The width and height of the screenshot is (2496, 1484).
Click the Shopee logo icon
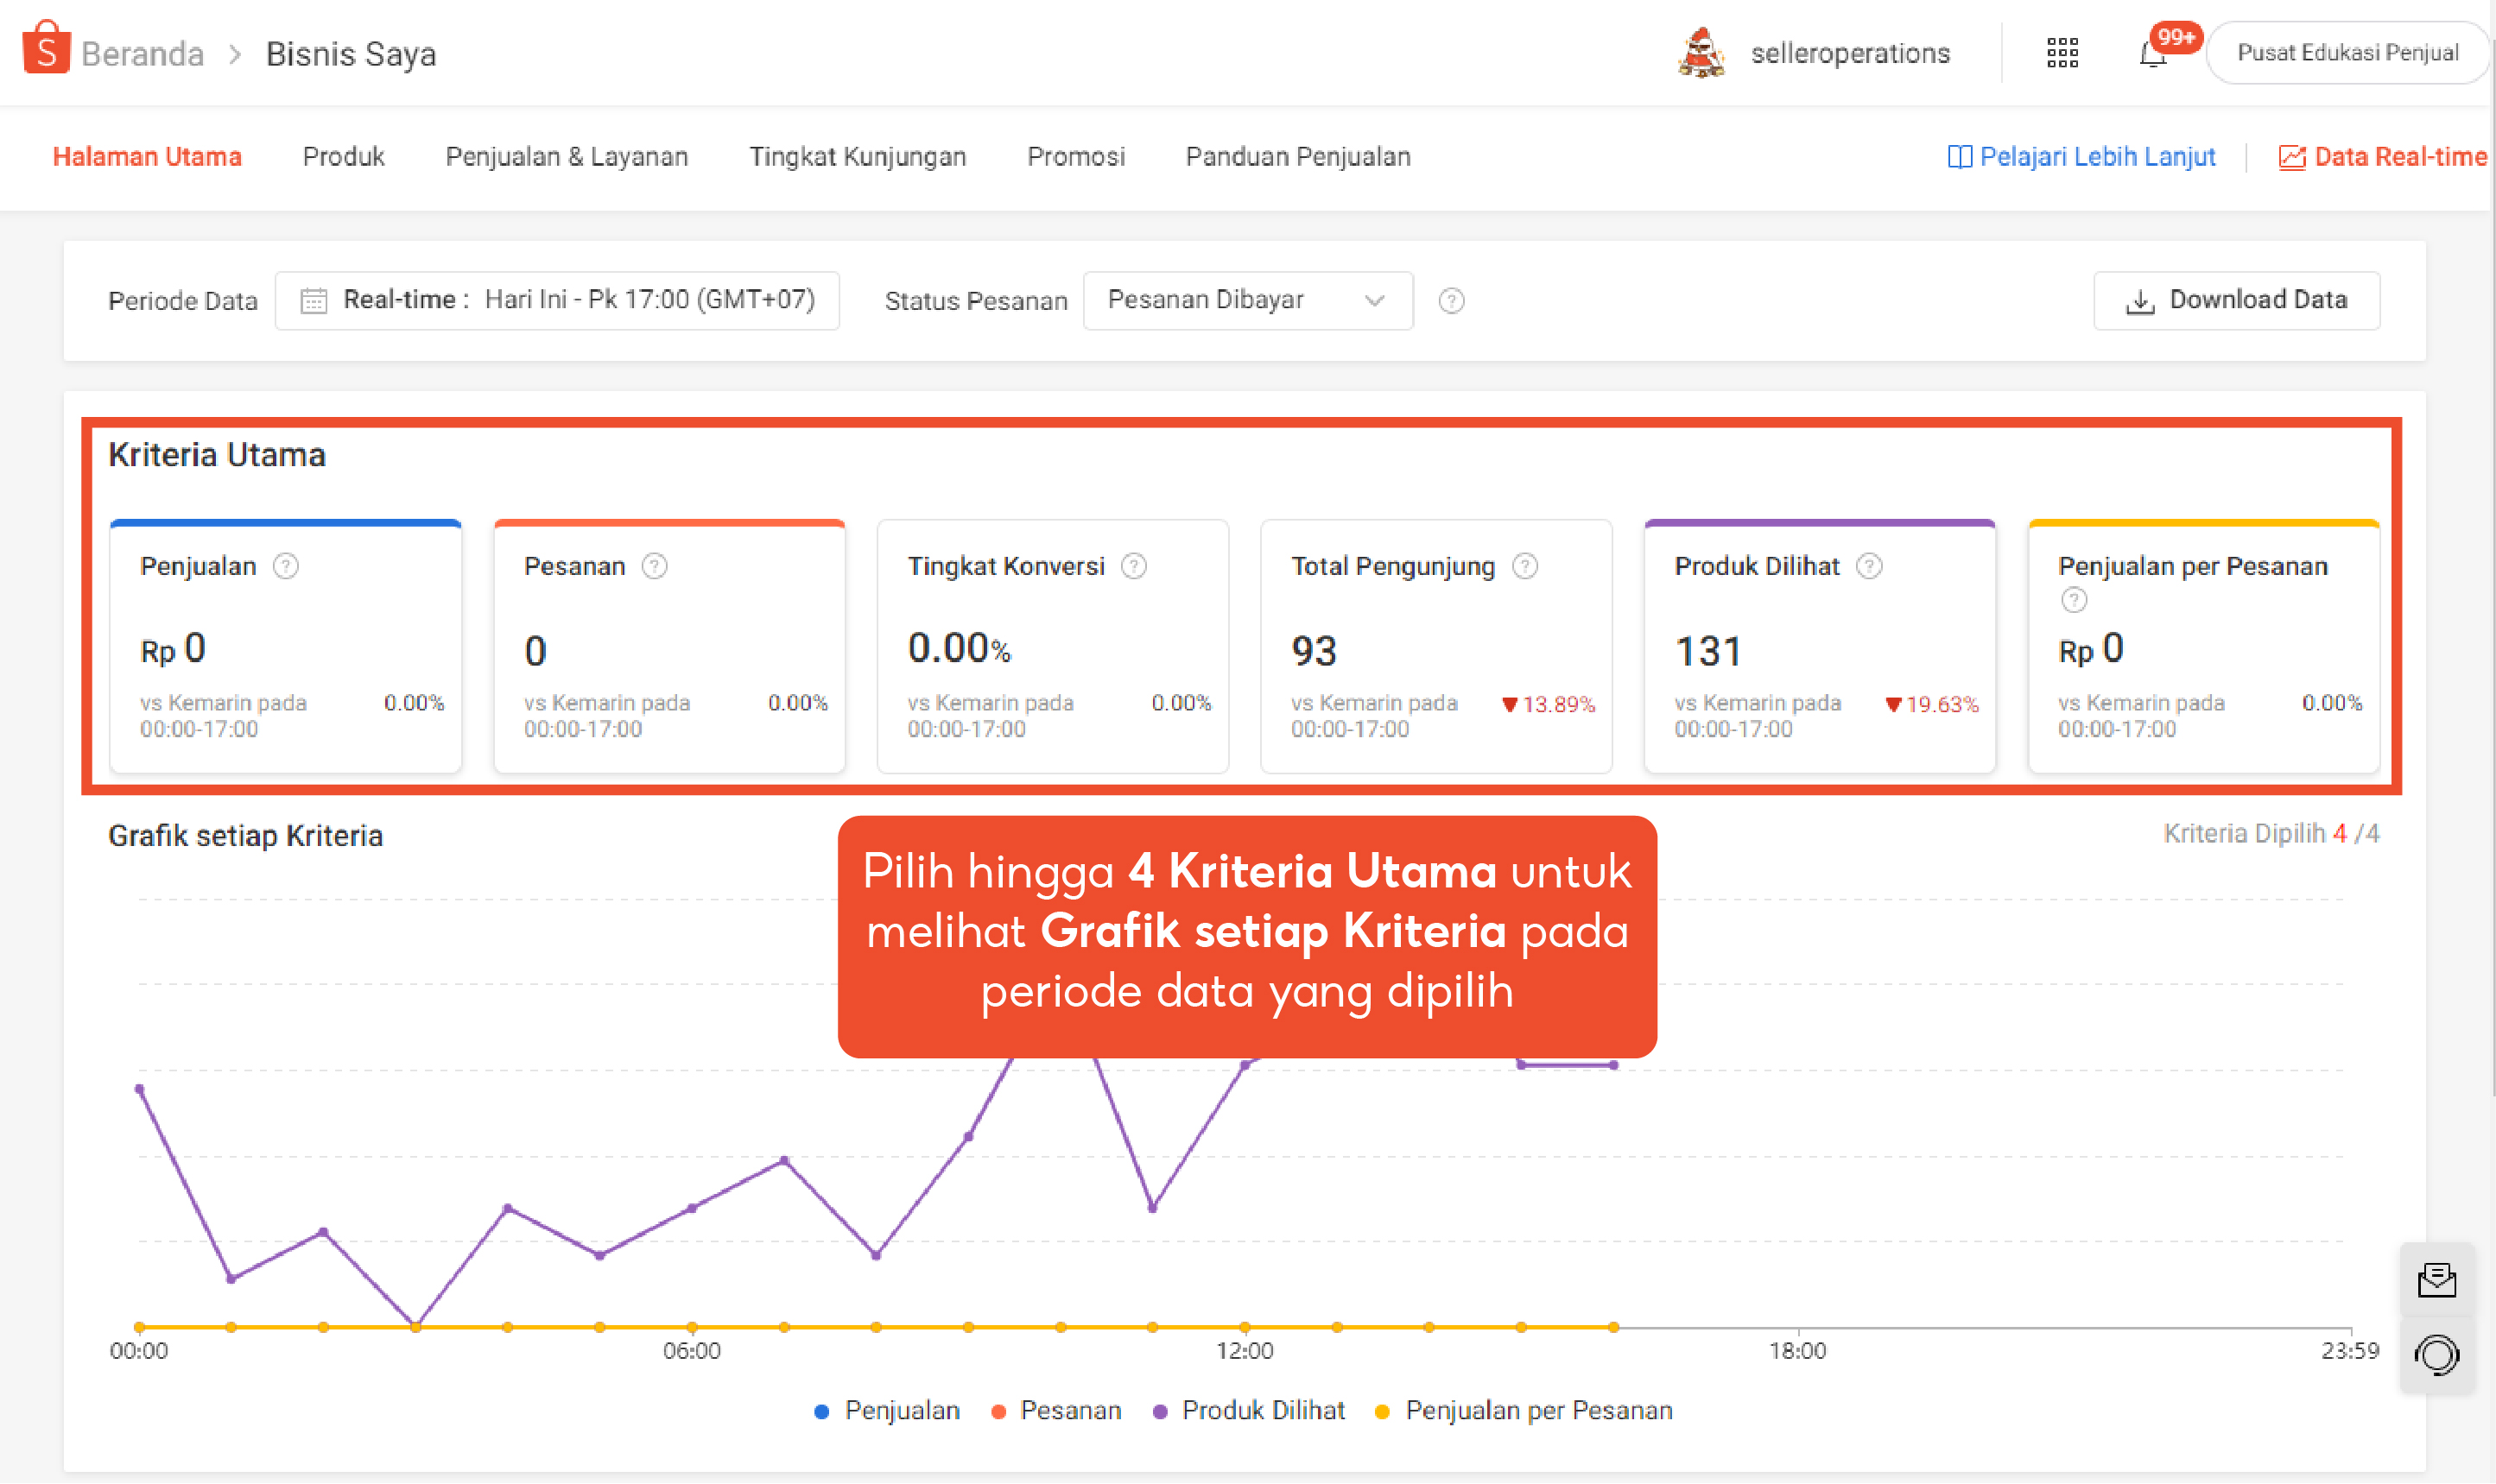(46, 47)
